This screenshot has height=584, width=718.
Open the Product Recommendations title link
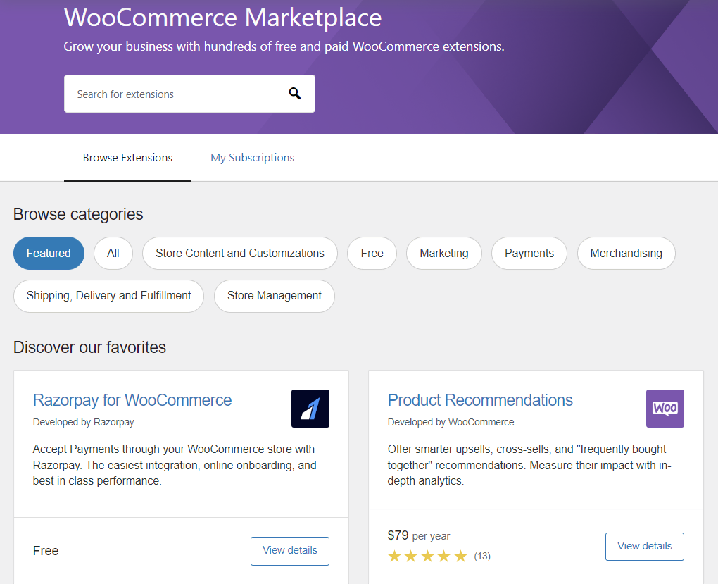[x=480, y=400]
